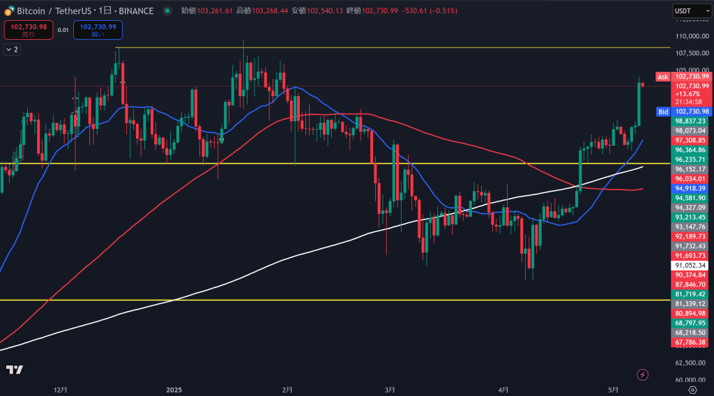The image size is (714, 396).
Task: Click the change value −530.61 (−0.51%)
Action: (430, 10)
